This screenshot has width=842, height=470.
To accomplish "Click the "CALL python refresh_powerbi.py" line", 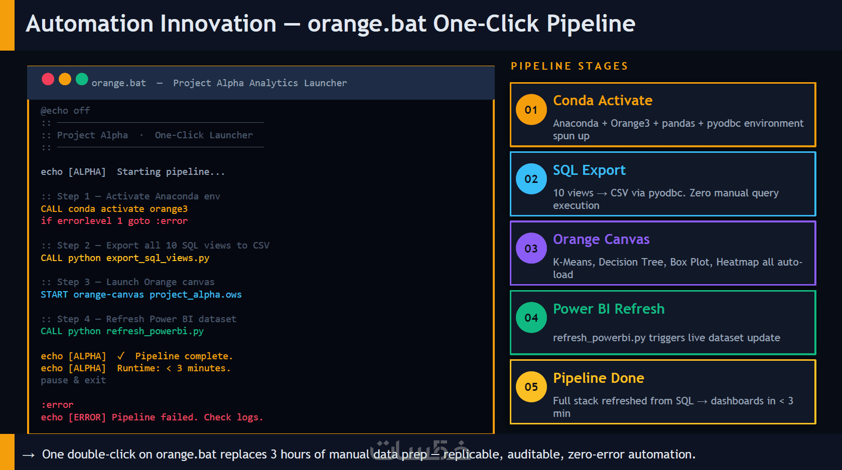I will click(122, 331).
